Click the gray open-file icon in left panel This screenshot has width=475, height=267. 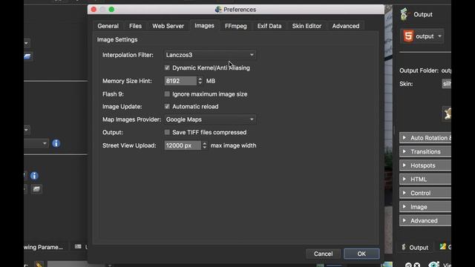(x=36, y=189)
